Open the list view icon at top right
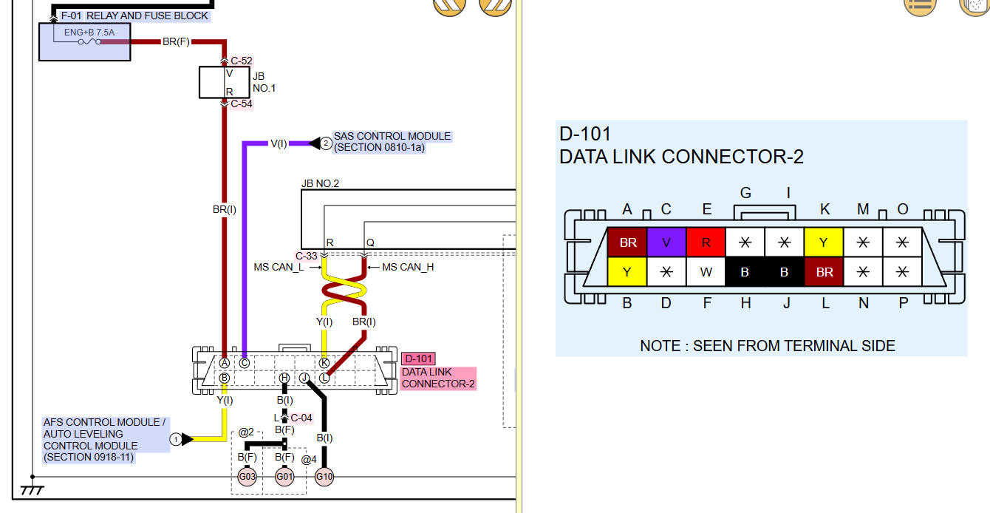Viewport: 990px width, 513px height. click(x=920, y=5)
